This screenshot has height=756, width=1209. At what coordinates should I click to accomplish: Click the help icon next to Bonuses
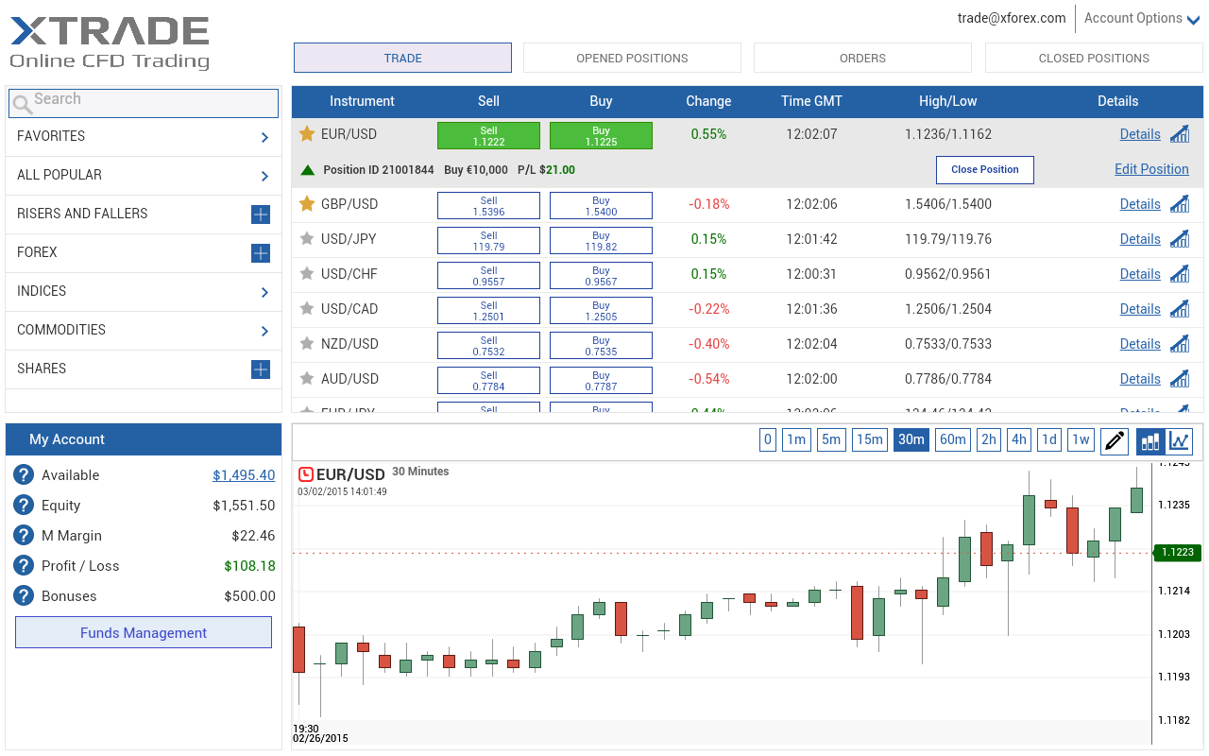[24, 596]
